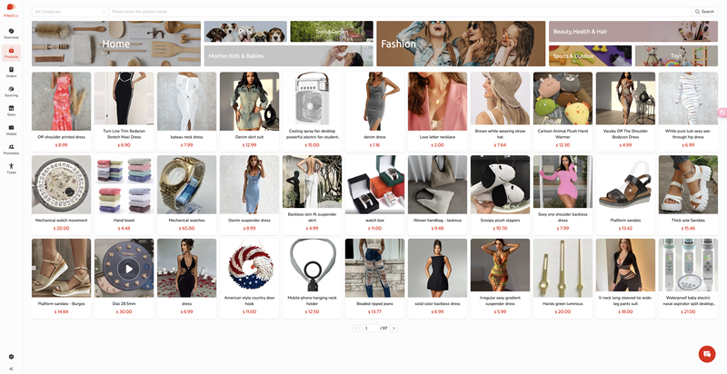
Task: Go to the next page arrow
Action: point(393,329)
